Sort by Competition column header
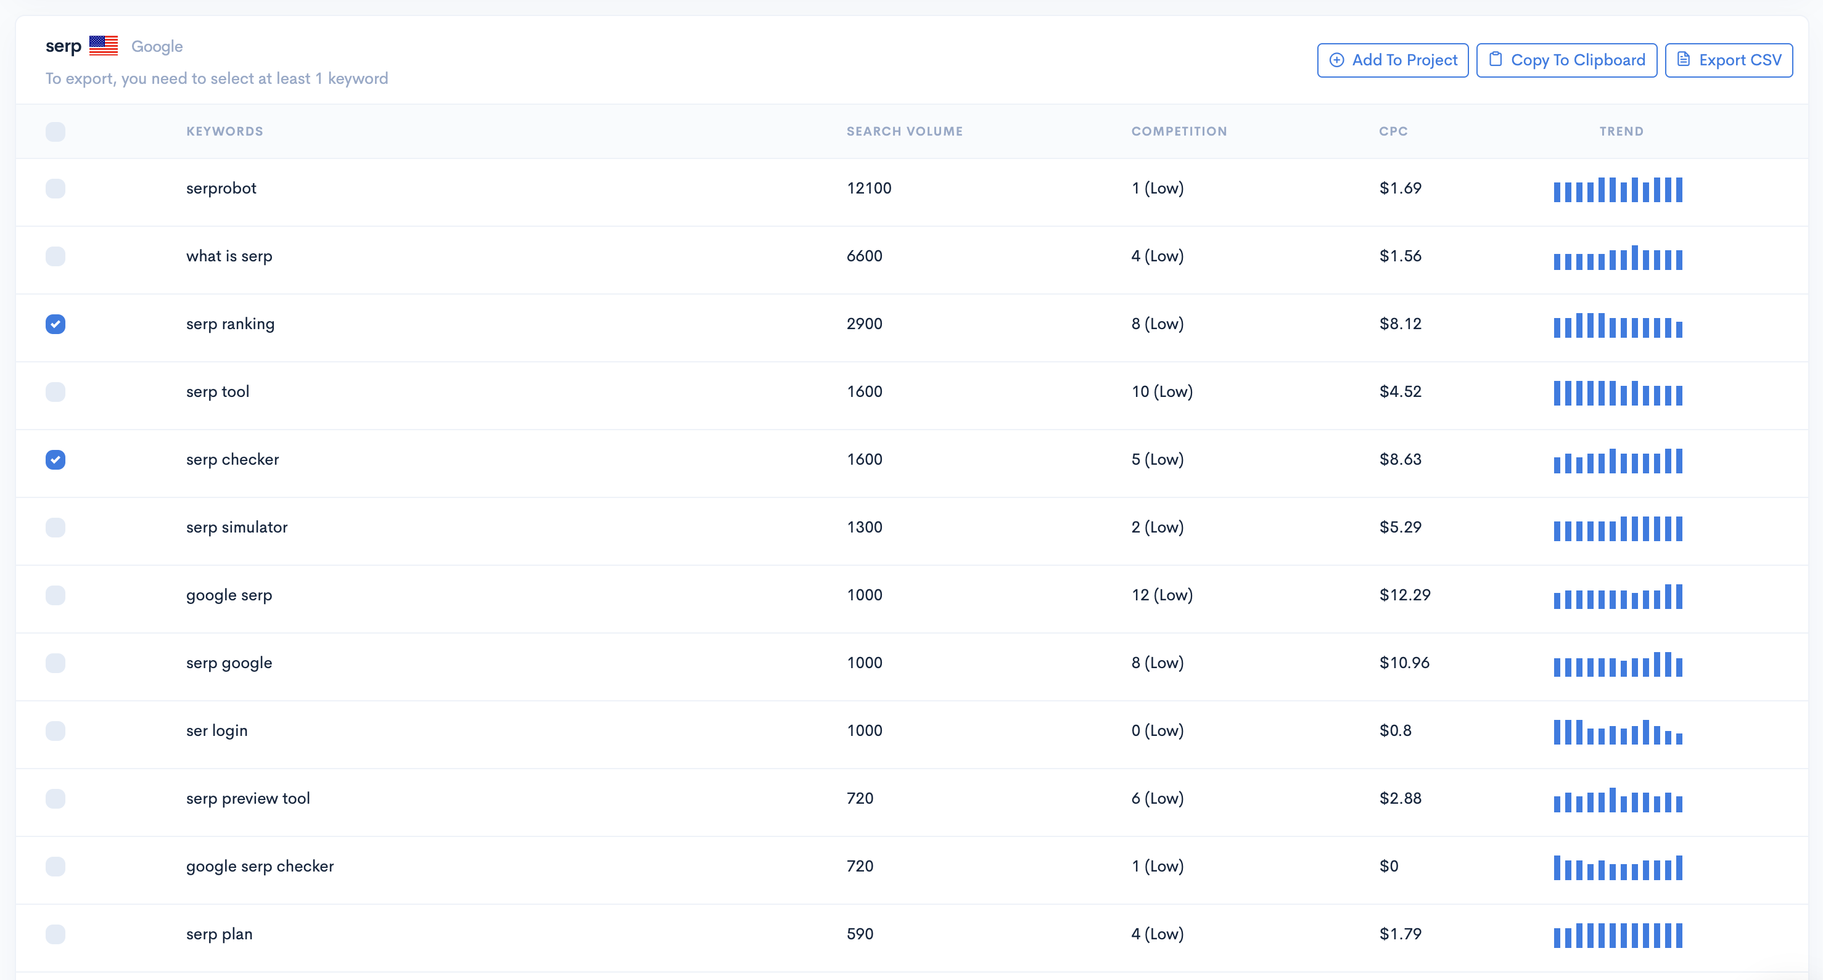The width and height of the screenshot is (1823, 980). tap(1179, 131)
